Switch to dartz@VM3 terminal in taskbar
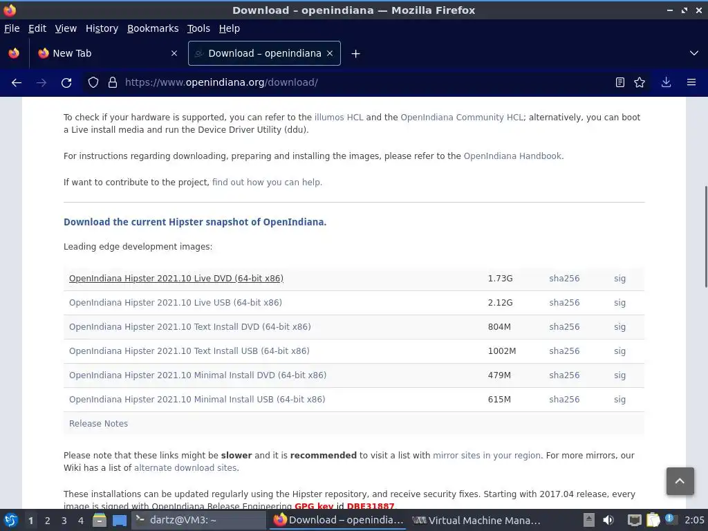 tap(198, 521)
